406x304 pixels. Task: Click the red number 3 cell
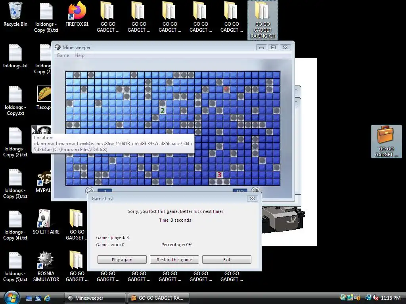pyautogui.click(x=219, y=175)
